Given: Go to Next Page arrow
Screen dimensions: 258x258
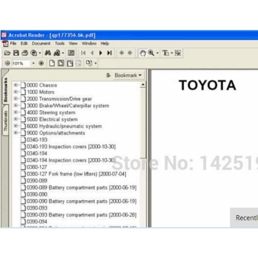Looking at the screenshot, I should pos(101,53).
